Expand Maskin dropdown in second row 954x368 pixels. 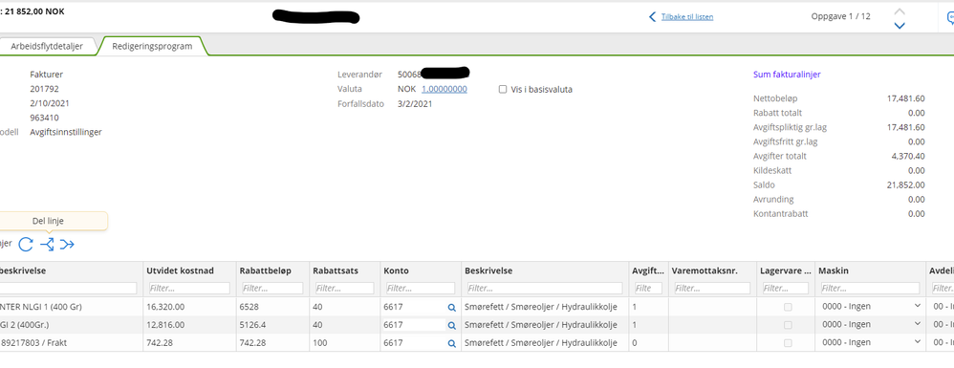tap(871, 325)
